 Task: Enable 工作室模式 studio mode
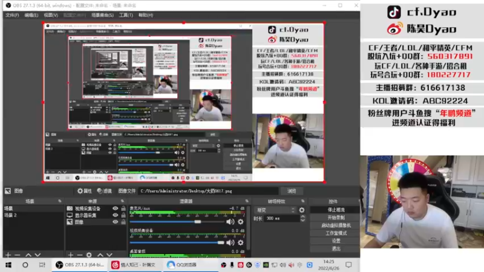tap(335, 233)
